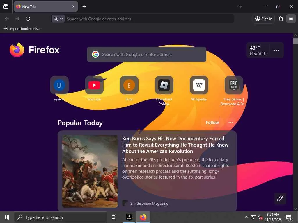This screenshot has height=223, width=298.
Task: Click the Sign in button
Action: (264, 19)
